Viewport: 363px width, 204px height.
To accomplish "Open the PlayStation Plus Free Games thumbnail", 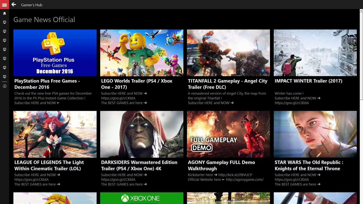I will (55, 53).
